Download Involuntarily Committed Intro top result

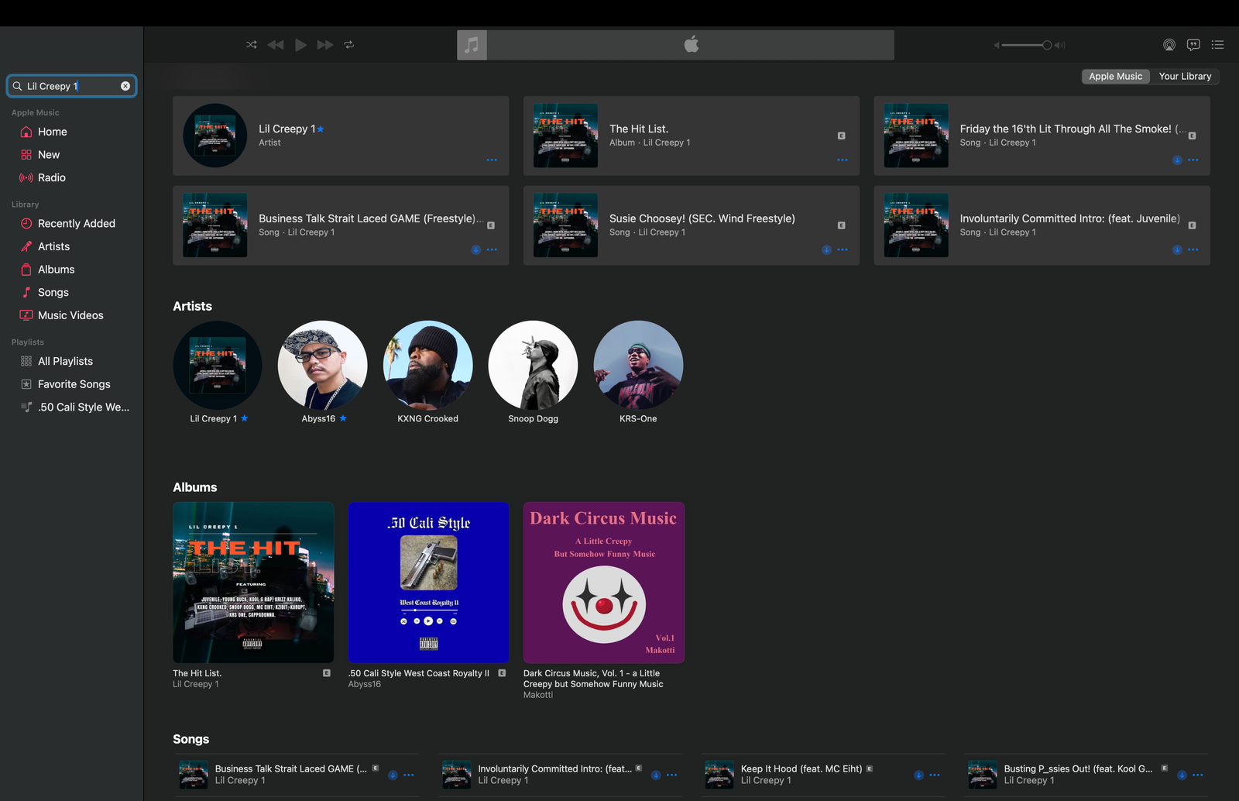click(1177, 249)
